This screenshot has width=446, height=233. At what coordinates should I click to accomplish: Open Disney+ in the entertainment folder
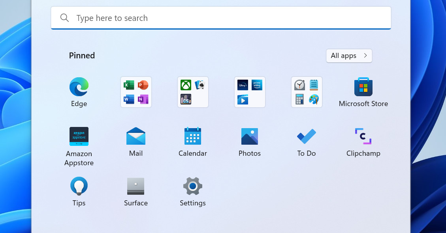click(243, 85)
